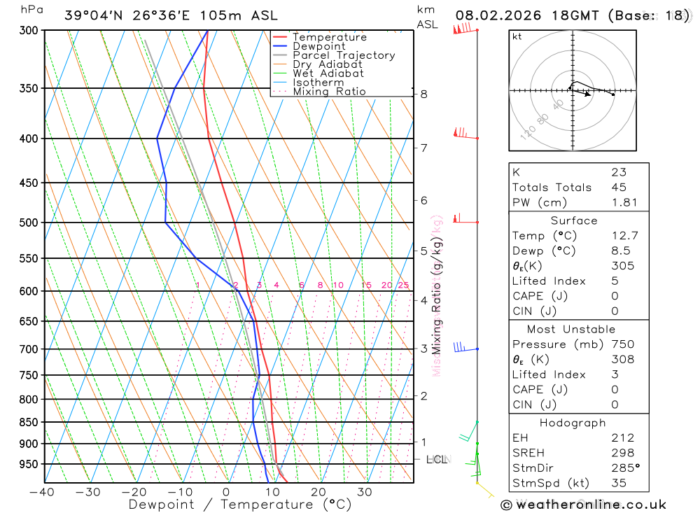Click the Parcel Trajectory legend entry
This screenshot has height=513, width=700.
coord(334,55)
